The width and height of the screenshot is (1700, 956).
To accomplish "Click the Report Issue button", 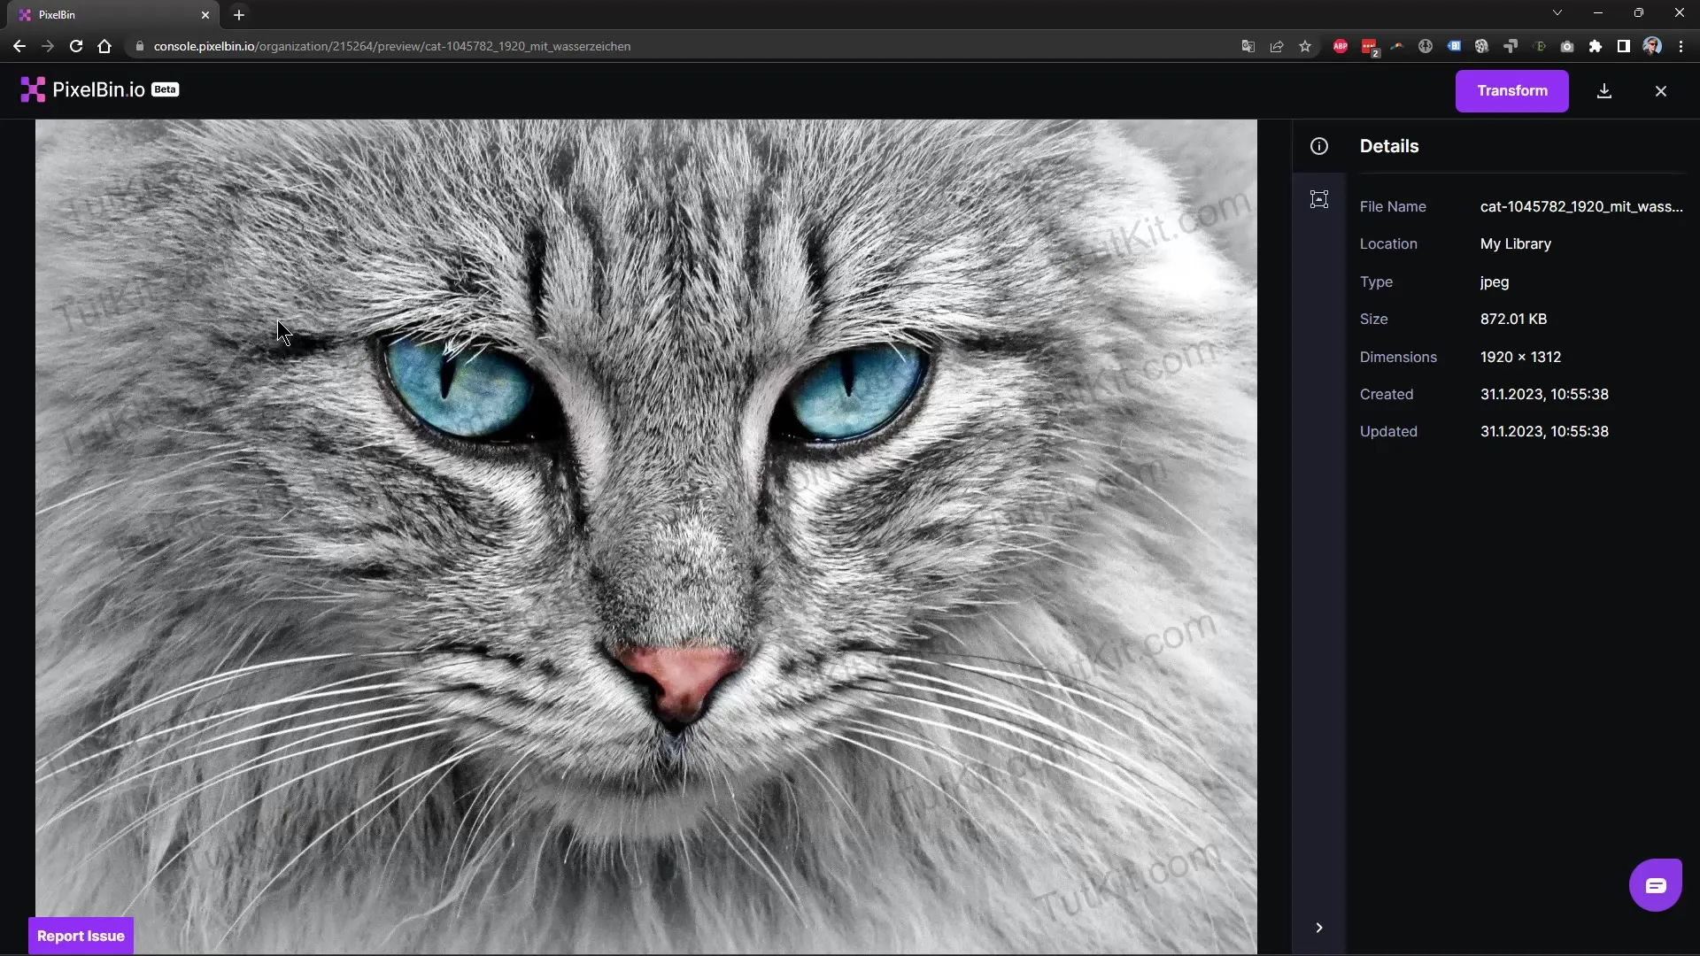I will [x=81, y=936].
